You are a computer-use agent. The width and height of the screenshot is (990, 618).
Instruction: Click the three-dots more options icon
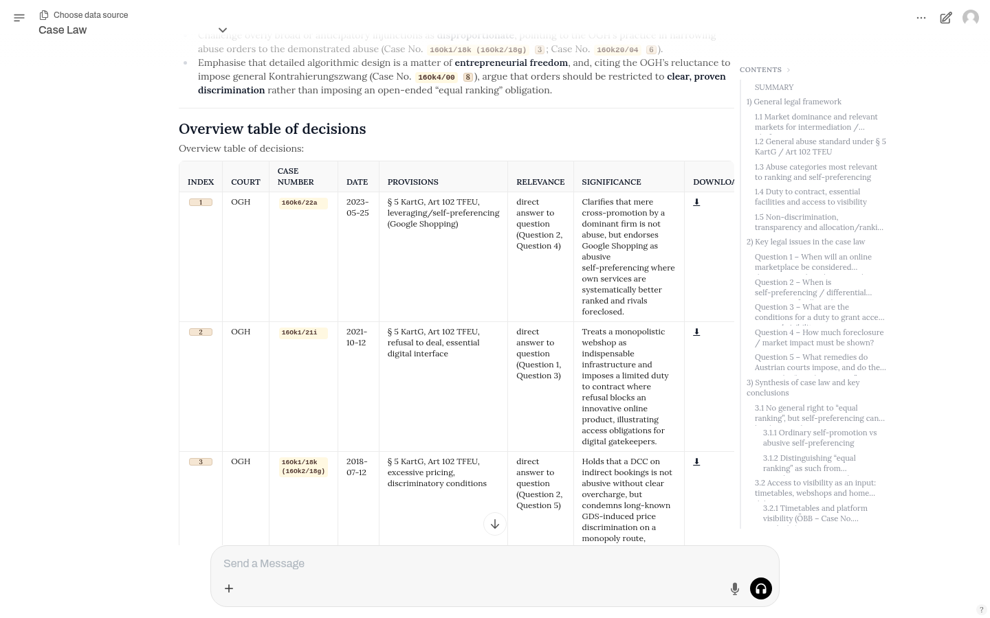[921, 18]
